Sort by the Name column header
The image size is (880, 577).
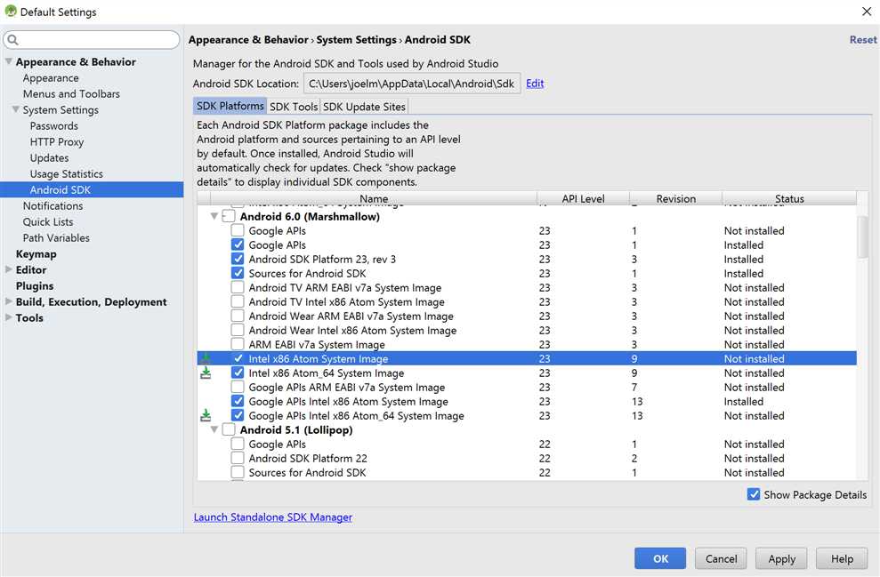(374, 198)
